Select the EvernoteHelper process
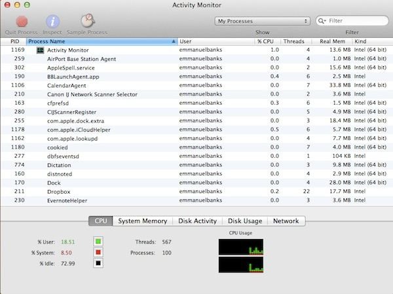 coord(196,200)
